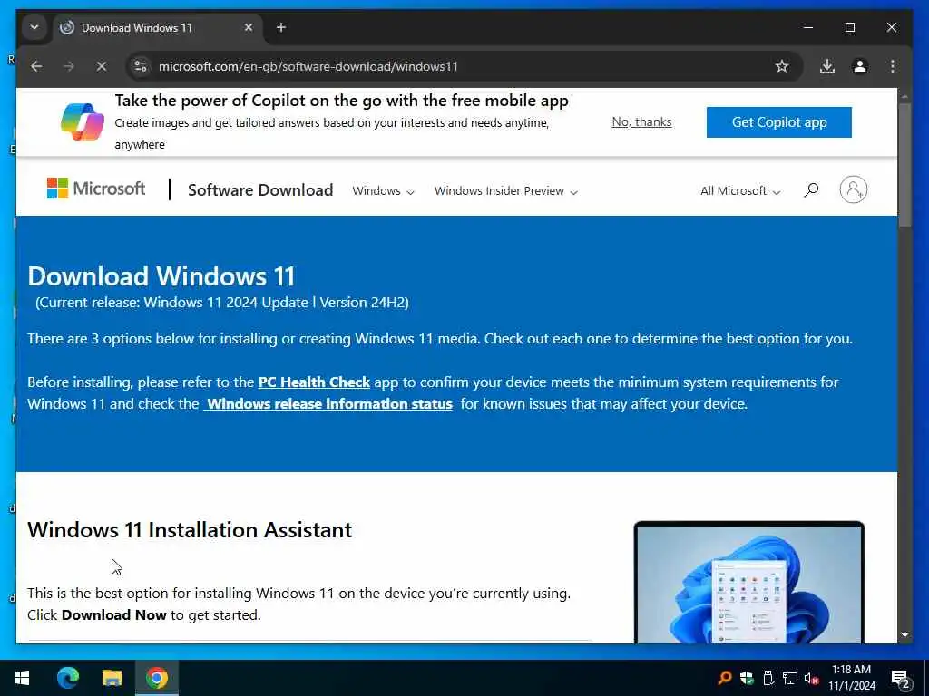This screenshot has height=696, width=929.
Task: Open the notification center icon
Action: [x=901, y=678]
